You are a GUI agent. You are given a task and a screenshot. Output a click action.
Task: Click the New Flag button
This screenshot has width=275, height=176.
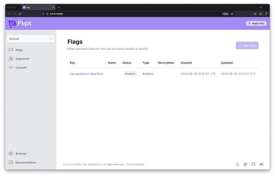coord(247,45)
